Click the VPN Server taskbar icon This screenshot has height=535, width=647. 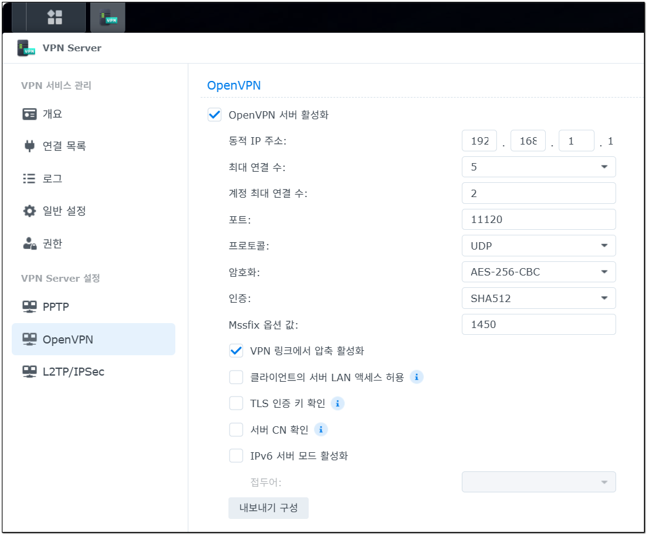tap(107, 17)
